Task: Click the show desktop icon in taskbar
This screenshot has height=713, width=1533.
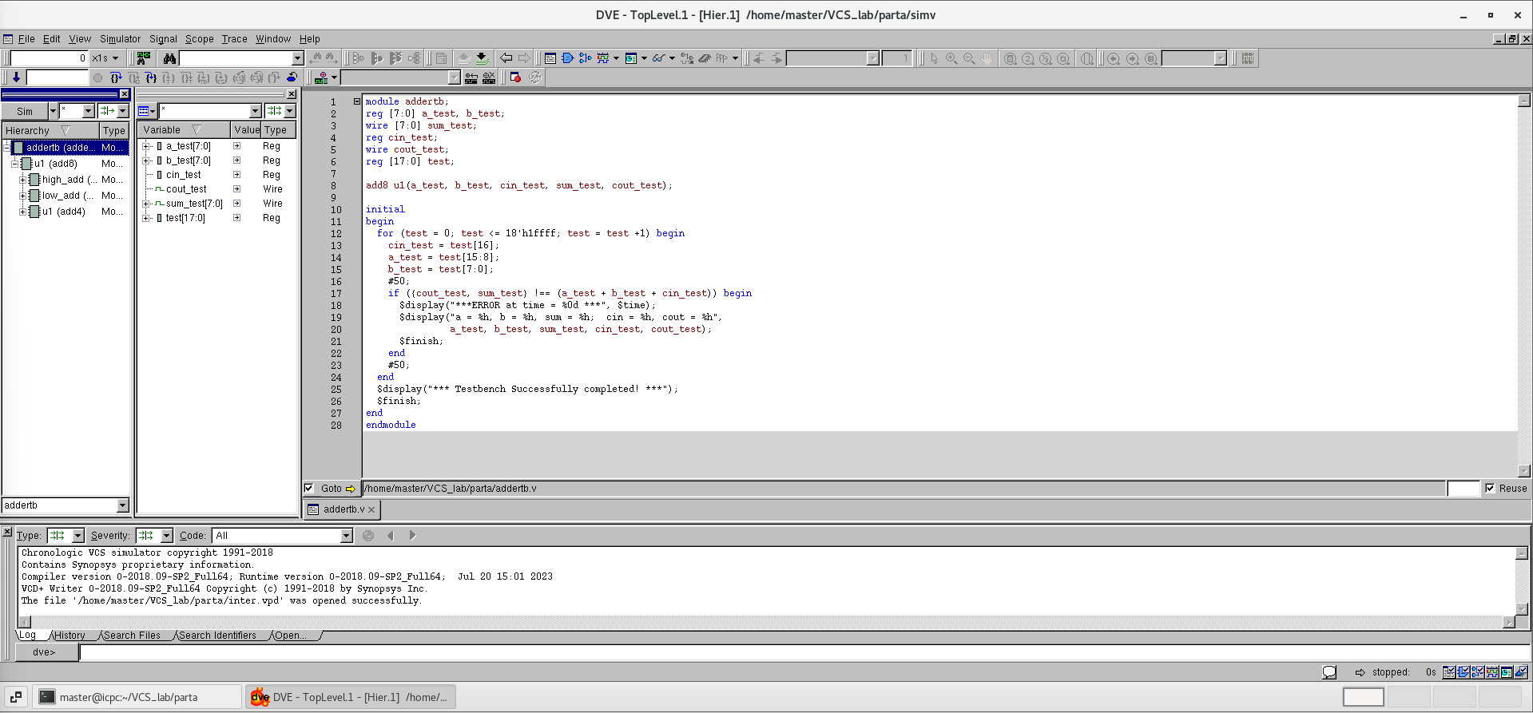Action: pyautogui.click(x=16, y=697)
